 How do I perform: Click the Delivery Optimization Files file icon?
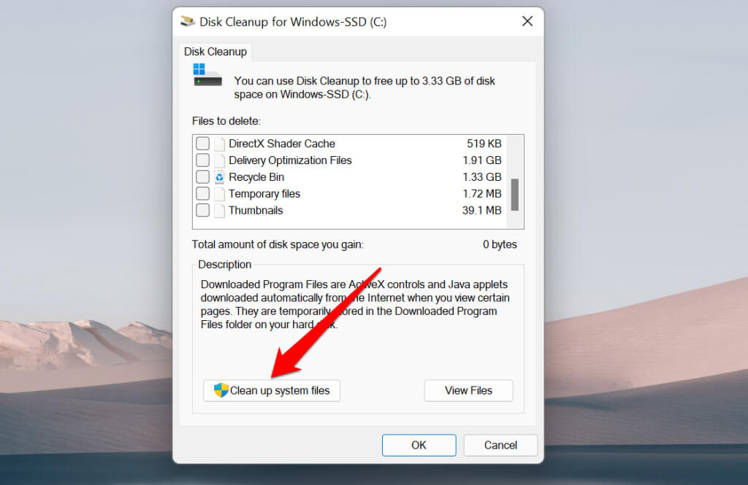point(219,160)
